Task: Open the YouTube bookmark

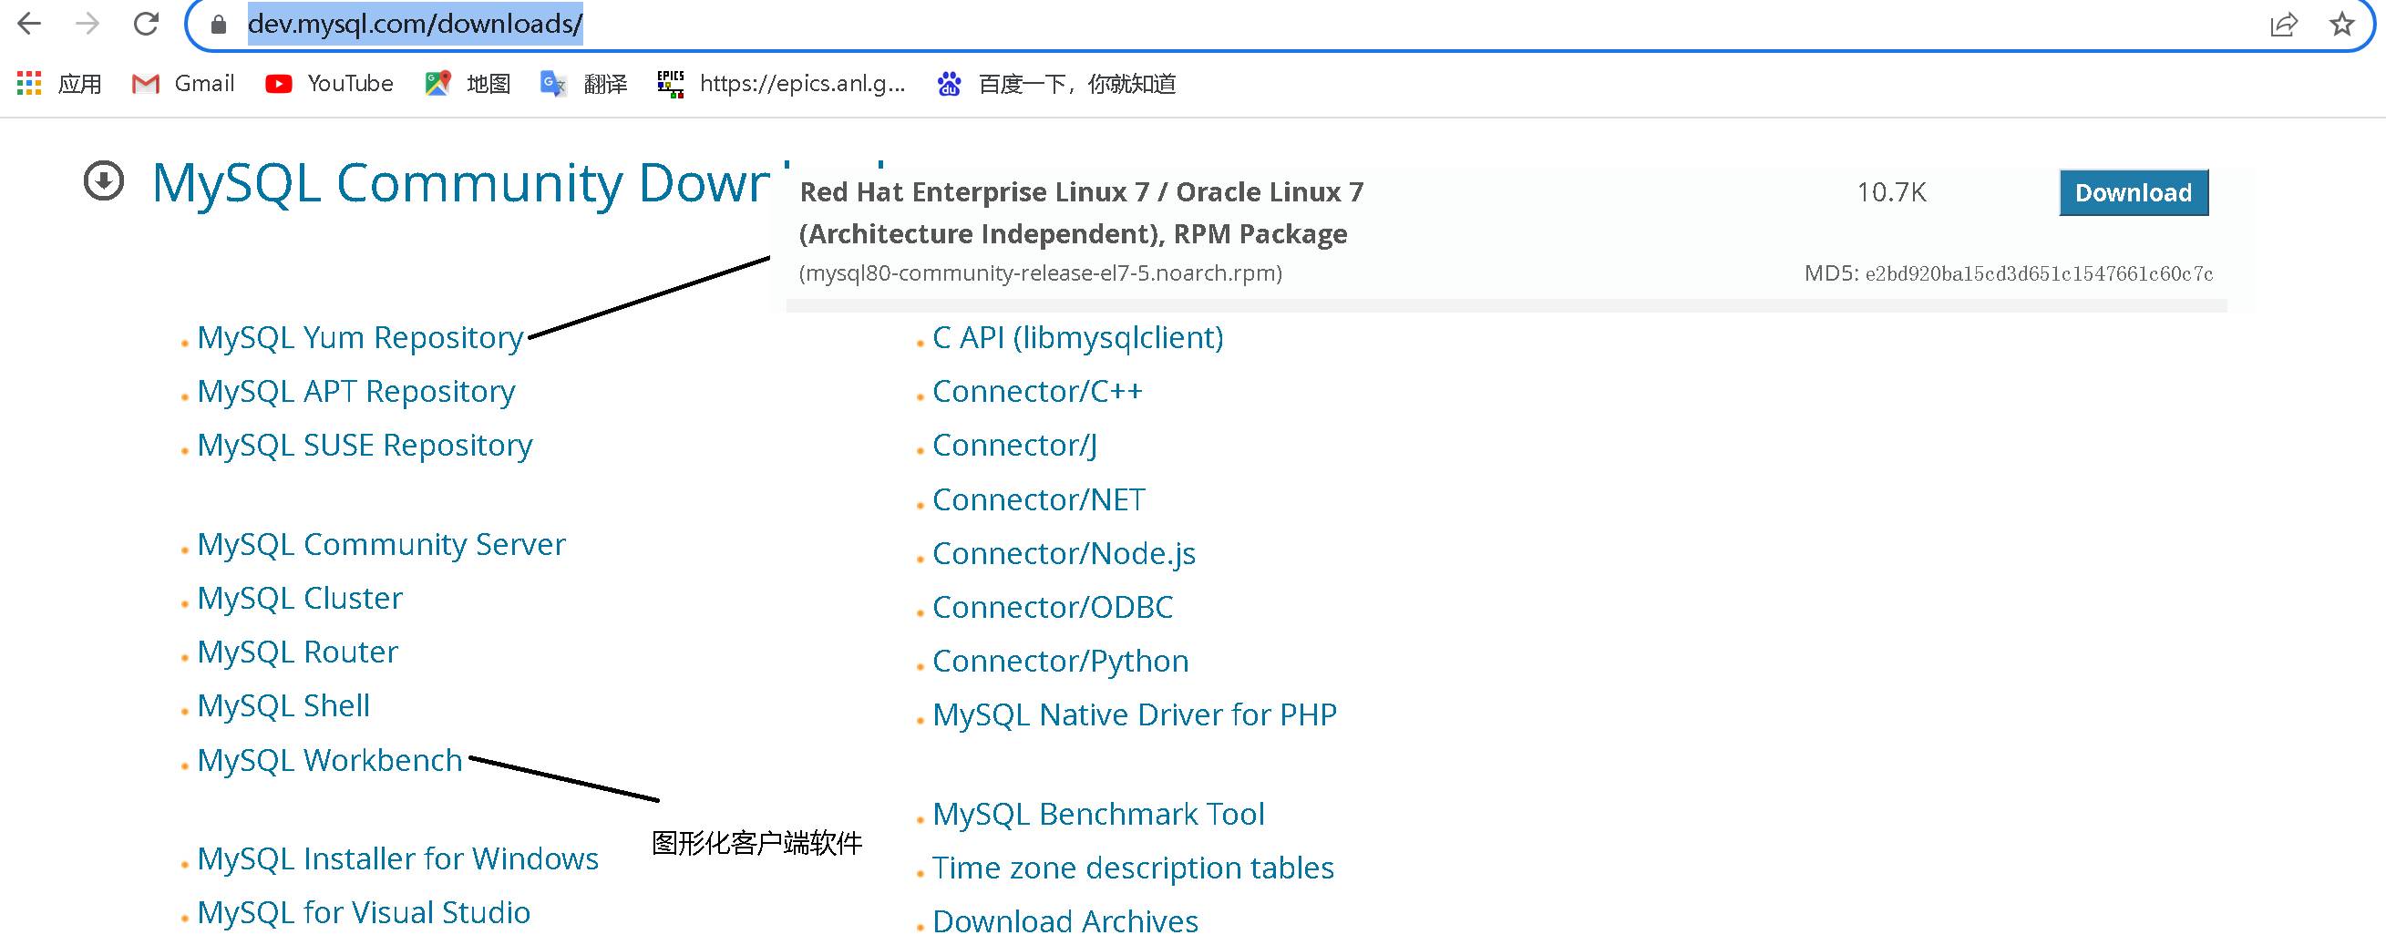Action: pyautogui.click(x=347, y=83)
